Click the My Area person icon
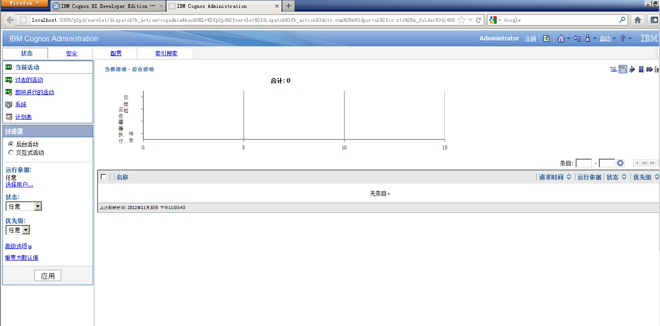The height and width of the screenshot is (326, 660). [587, 38]
